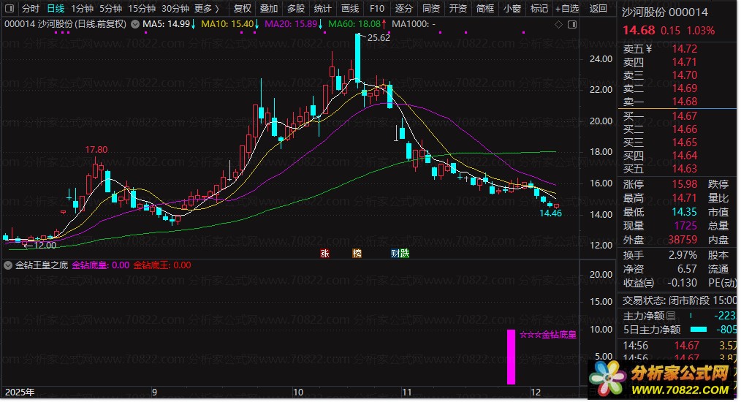This screenshot has height=402, width=741.
Task: Switch to 日线 daily chart period
Action: click(x=56, y=9)
